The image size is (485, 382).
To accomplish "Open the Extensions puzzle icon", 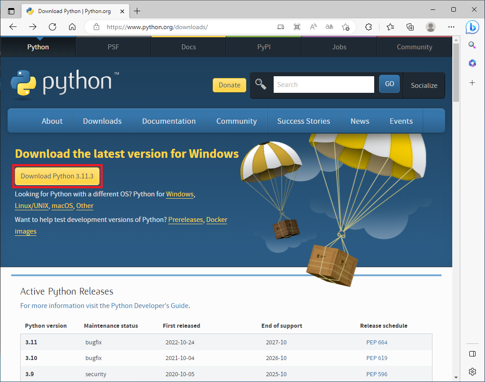I will coord(369,27).
